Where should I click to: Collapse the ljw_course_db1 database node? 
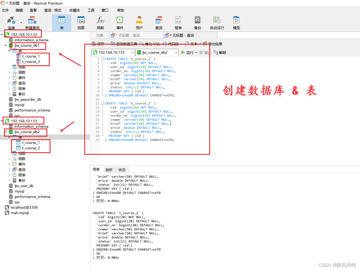coord(5,45)
